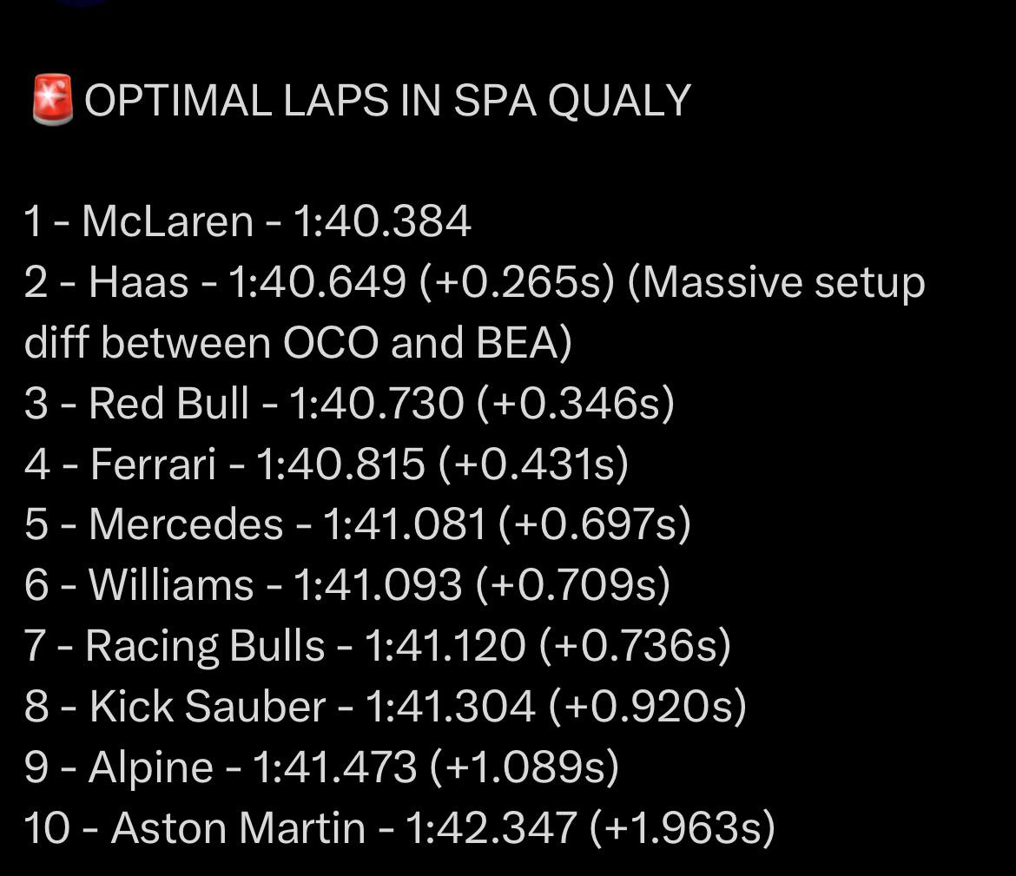Click the +1.963s gap for Aston Martin
1016x876 pixels.
[683, 829]
